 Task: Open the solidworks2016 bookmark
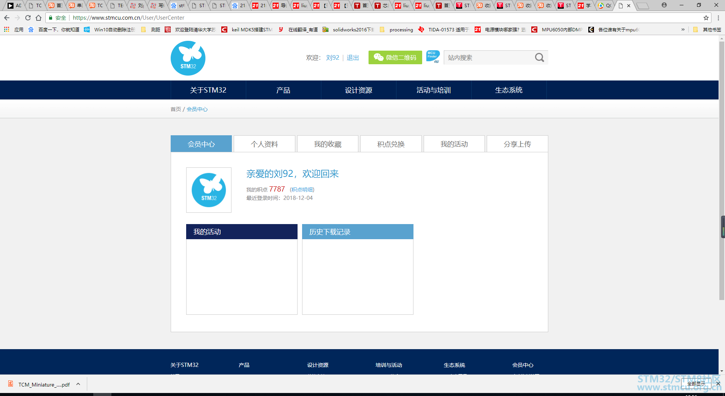click(x=349, y=29)
